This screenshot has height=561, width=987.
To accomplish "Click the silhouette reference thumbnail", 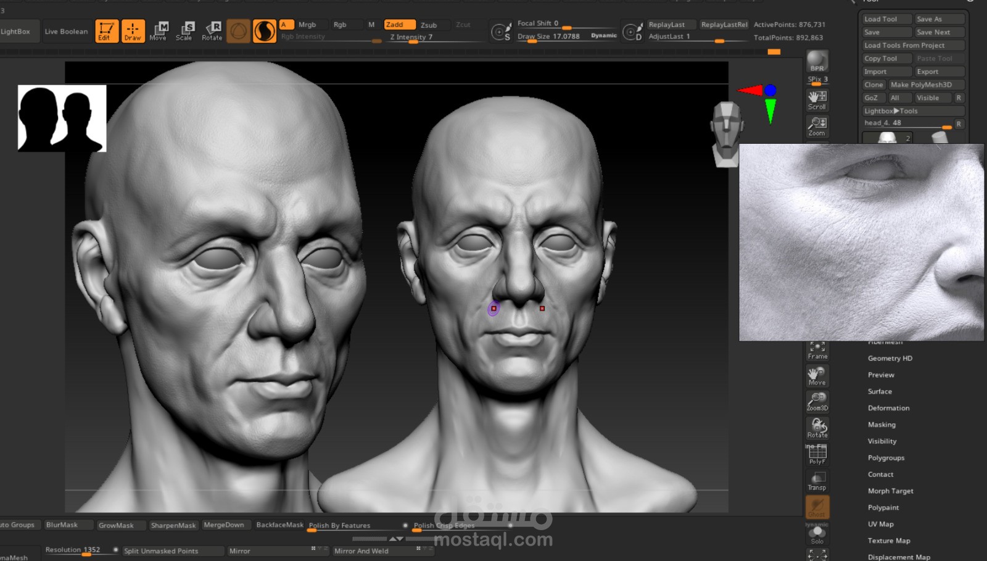I will (x=62, y=118).
